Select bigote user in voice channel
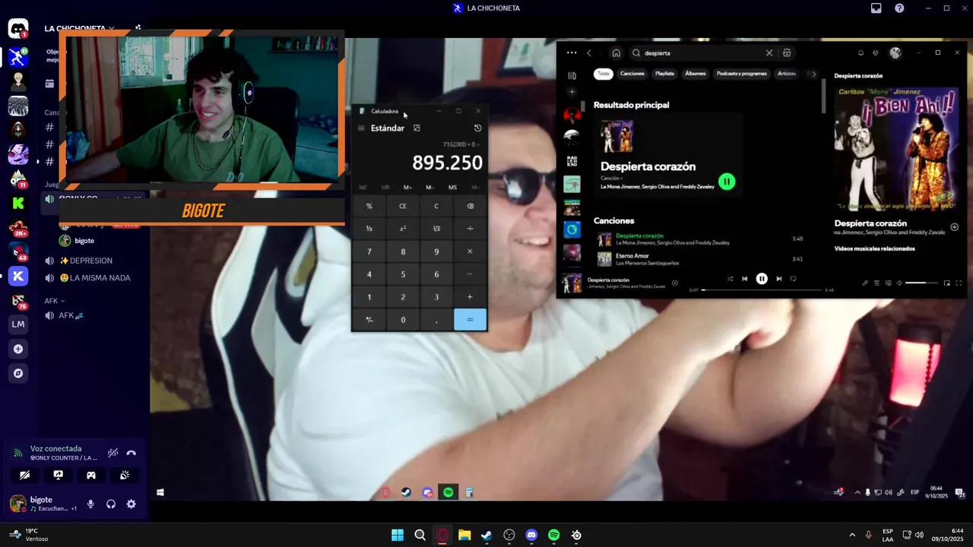Viewport: 973px width, 547px height. coord(78,240)
